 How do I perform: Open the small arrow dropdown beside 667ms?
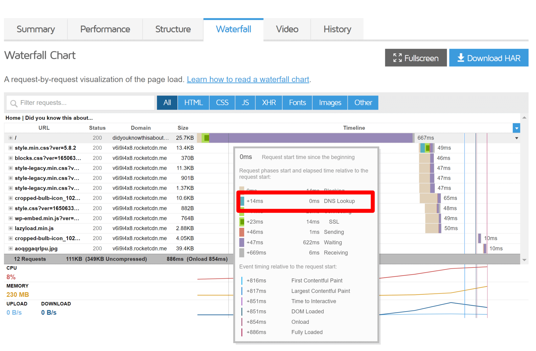tap(516, 138)
